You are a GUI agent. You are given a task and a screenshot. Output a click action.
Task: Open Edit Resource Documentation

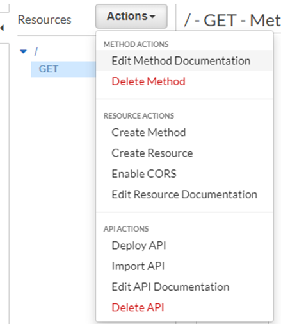point(184,194)
